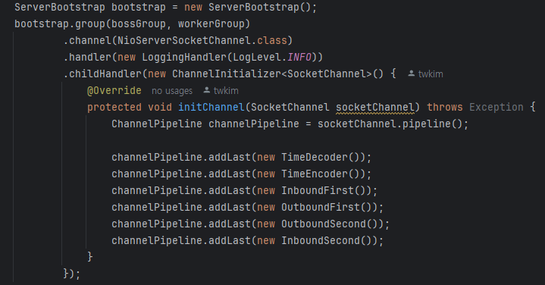The height and width of the screenshot is (285, 545).
Task: Click the throws keyword
Action: (445, 108)
